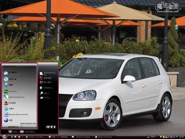The height and width of the screenshot is (139, 185).
Task: Open the second Start menu program with globe icon
Action: coord(10,79)
